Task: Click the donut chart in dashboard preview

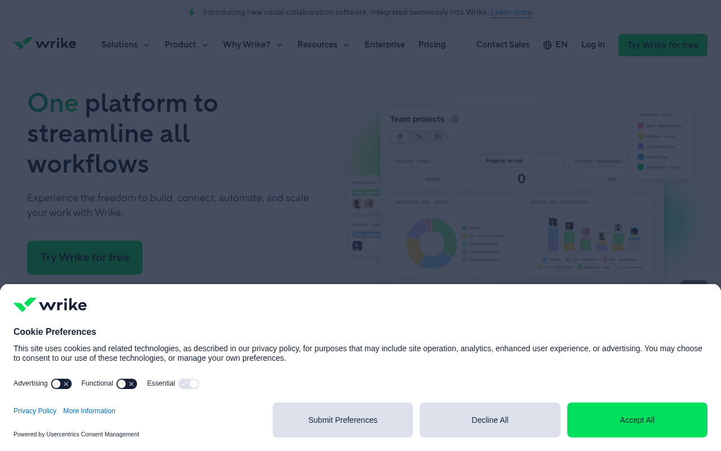Action: coord(432,243)
